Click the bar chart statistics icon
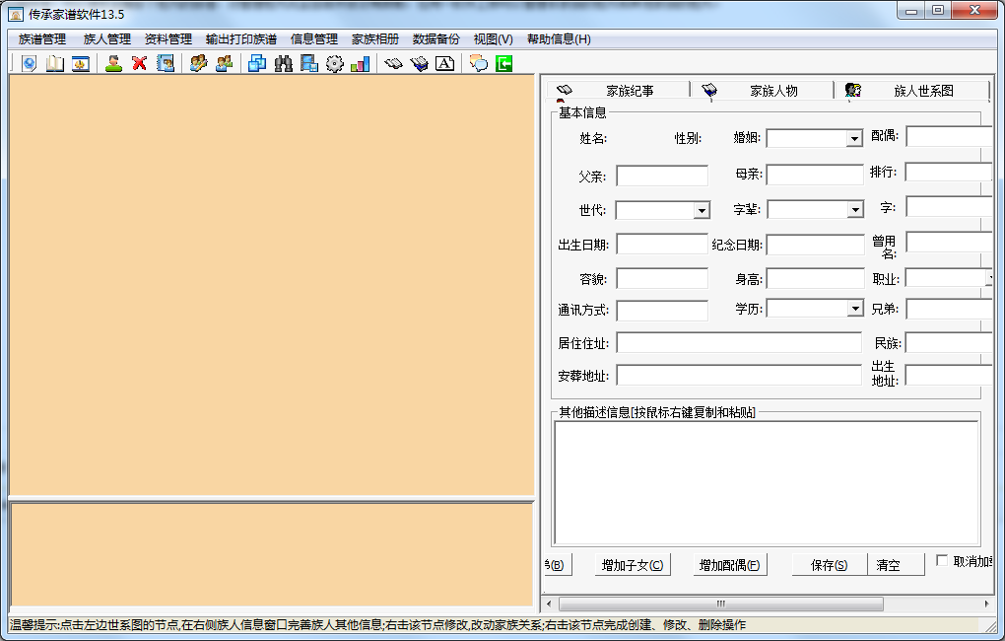Image resolution: width=1005 pixels, height=641 pixels. tap(360, 64)
